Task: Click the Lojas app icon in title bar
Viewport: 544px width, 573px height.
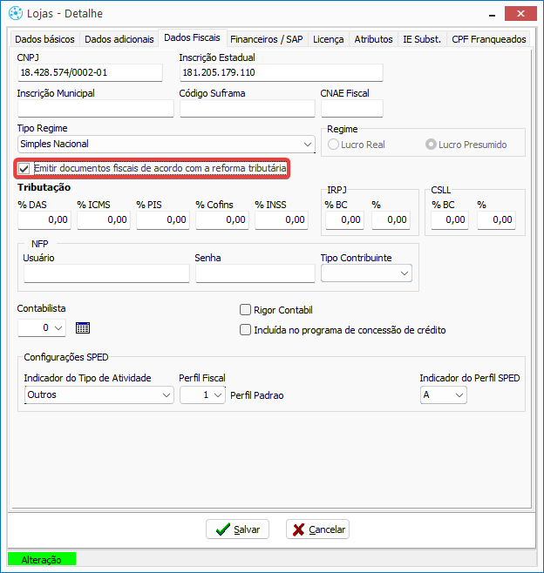Action: (x=13, y=13)
